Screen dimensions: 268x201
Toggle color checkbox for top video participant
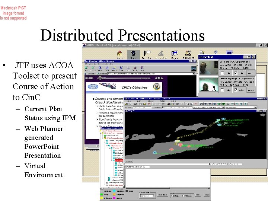point(236,73)
